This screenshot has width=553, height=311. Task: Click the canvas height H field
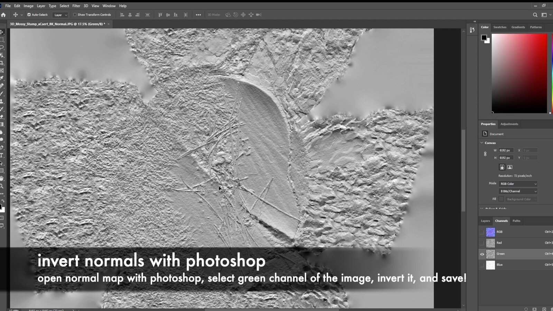(506, 158)
